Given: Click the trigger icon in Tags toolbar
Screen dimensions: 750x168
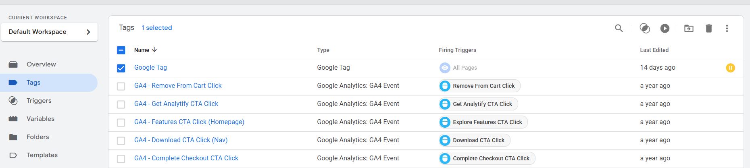Looking at the screenshot, I should click(645, 28).
